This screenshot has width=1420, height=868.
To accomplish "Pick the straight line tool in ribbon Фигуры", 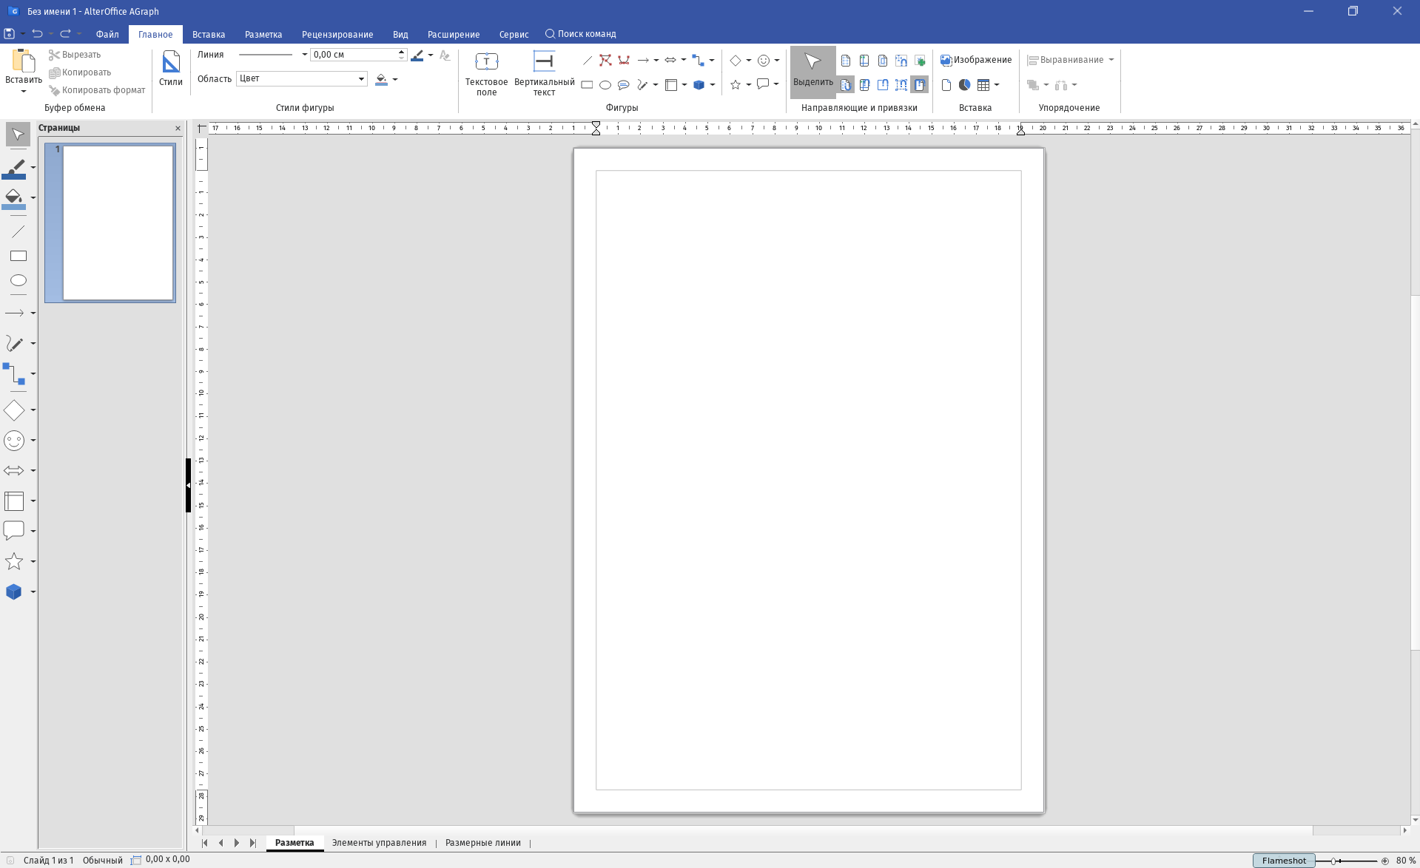I will (587, 61).
